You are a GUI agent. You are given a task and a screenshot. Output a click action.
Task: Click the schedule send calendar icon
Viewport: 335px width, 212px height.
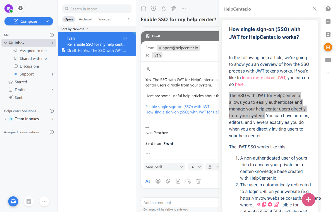(x=188, y=181)
